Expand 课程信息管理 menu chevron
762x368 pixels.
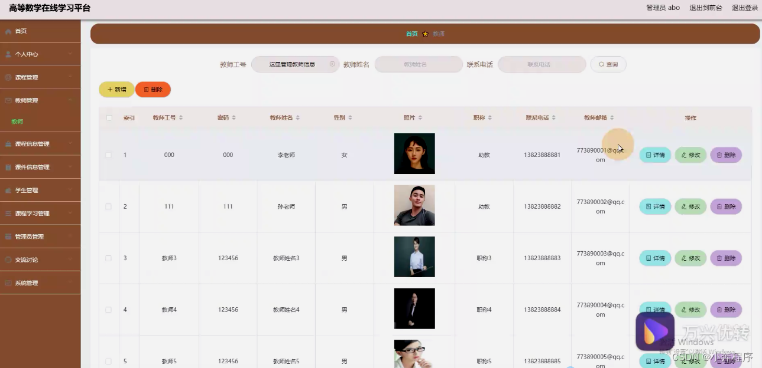click(70, 144)
